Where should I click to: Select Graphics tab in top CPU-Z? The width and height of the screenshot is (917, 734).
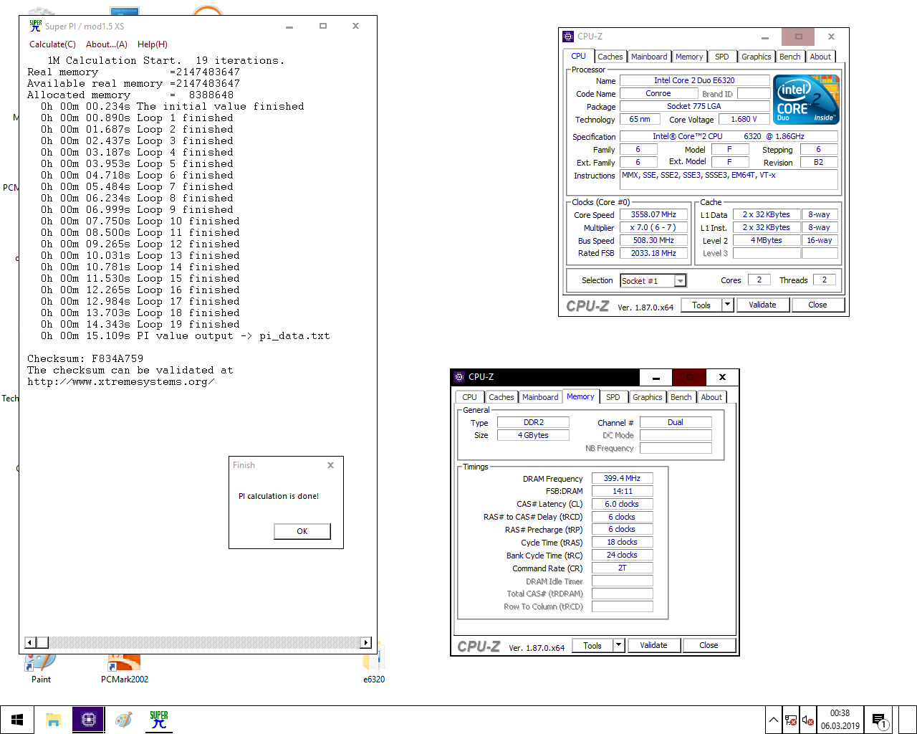click(x=757, y=57)
